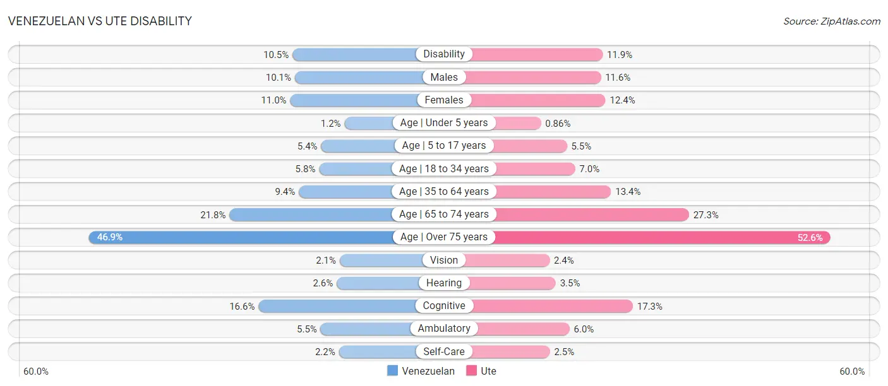Select the Hearing category label
This screenshot has width=888, height=386.
(444, 283)
